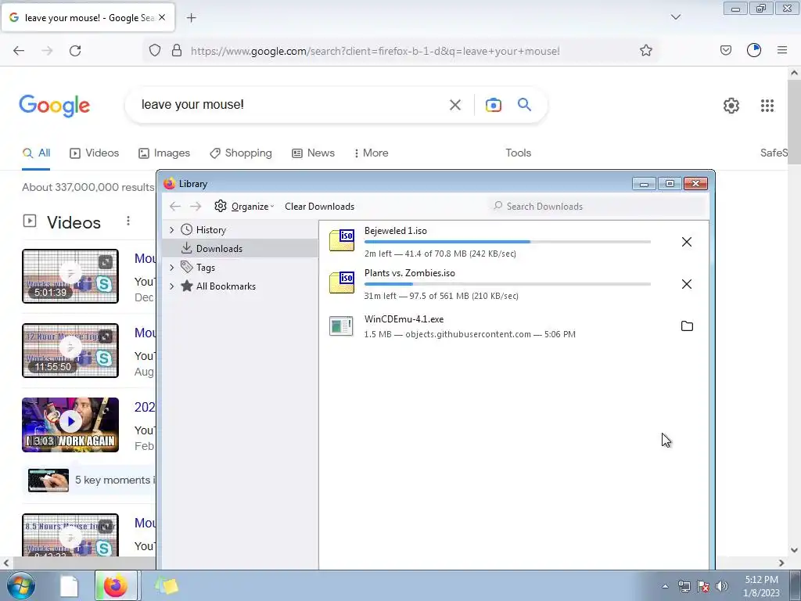This screenshot has width=801, height=601.
Task: Search by image with camera icon
Action: (x=494, y=105)
